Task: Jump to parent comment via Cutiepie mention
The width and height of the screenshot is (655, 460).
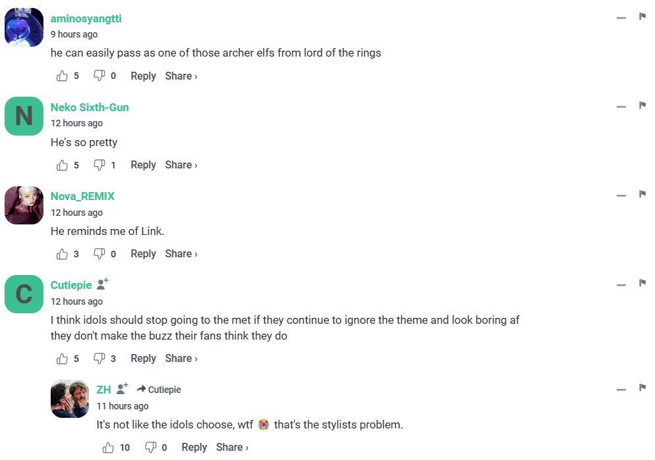Action: click(159, 390)
